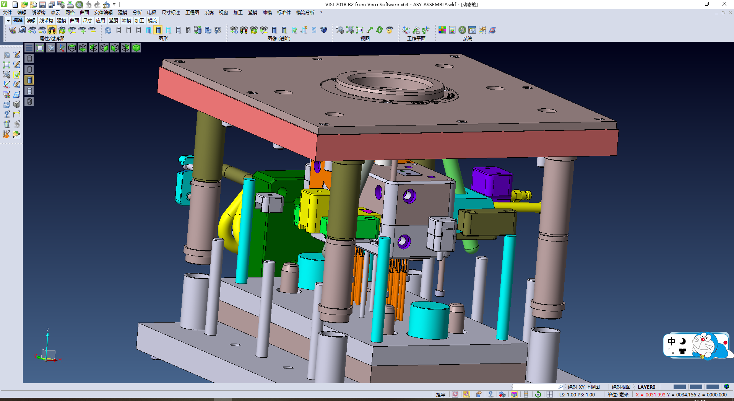Viewport: 734px width, 401px height.
Task: Click the open file folder icon
Action: (x=24, y=5)
